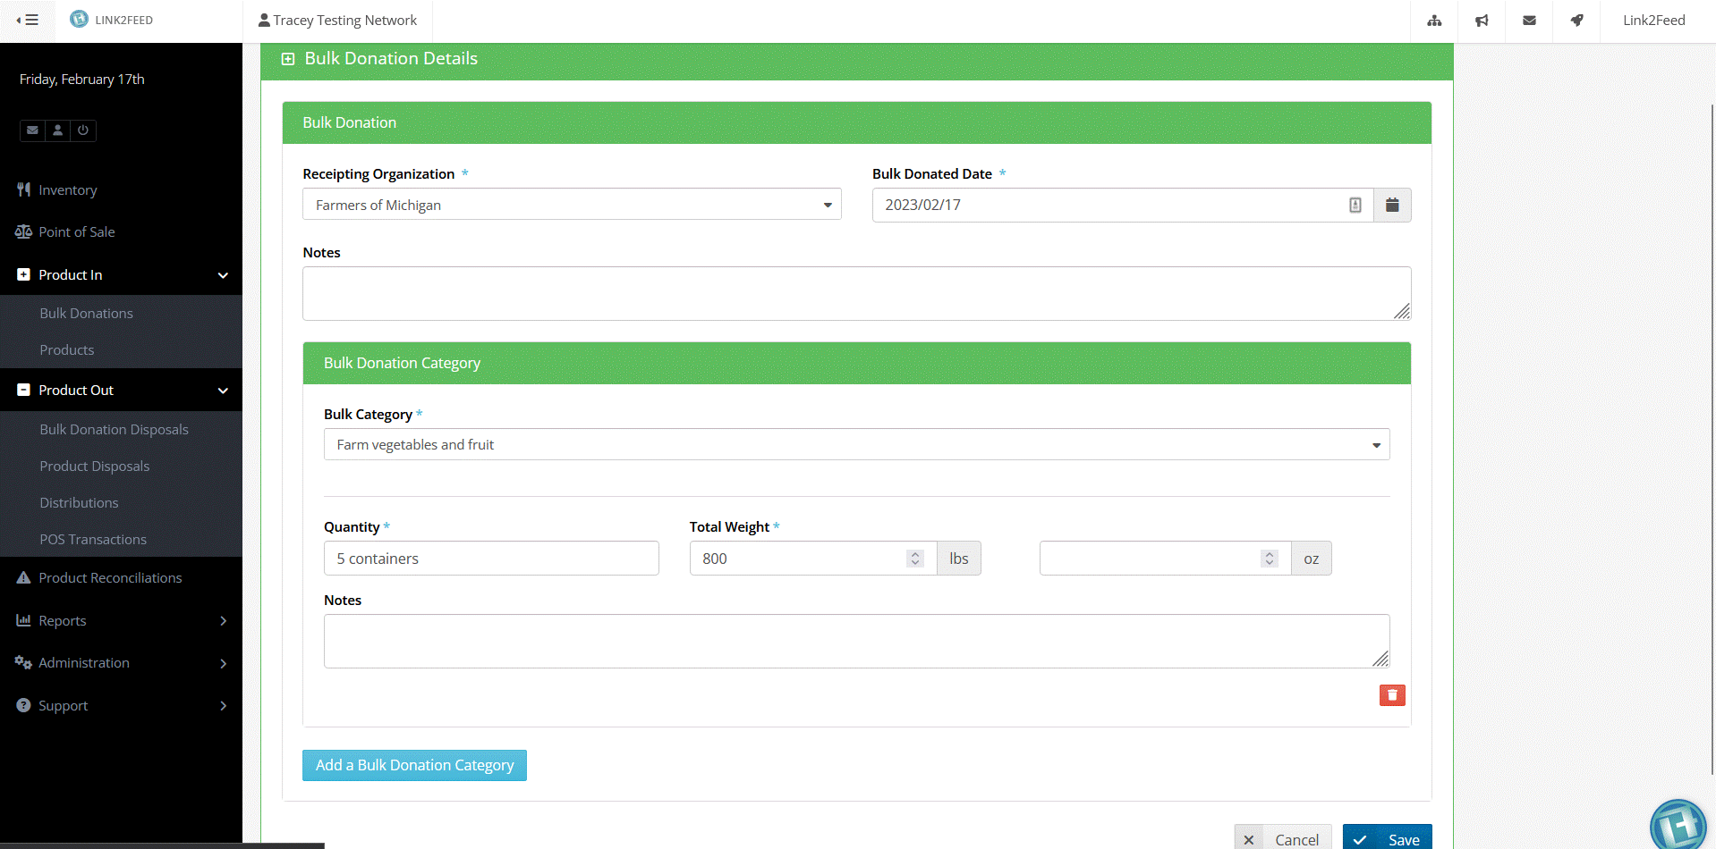Click the red trash delete icon

[x=1391, y=694]
